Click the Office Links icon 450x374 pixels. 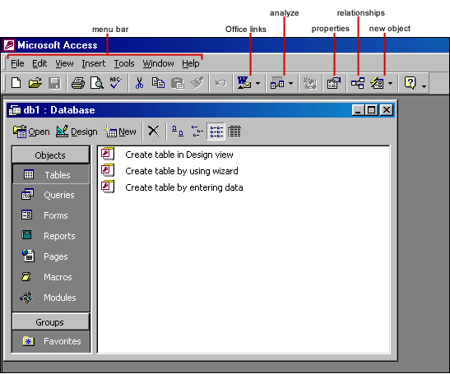tap(244, 83)
